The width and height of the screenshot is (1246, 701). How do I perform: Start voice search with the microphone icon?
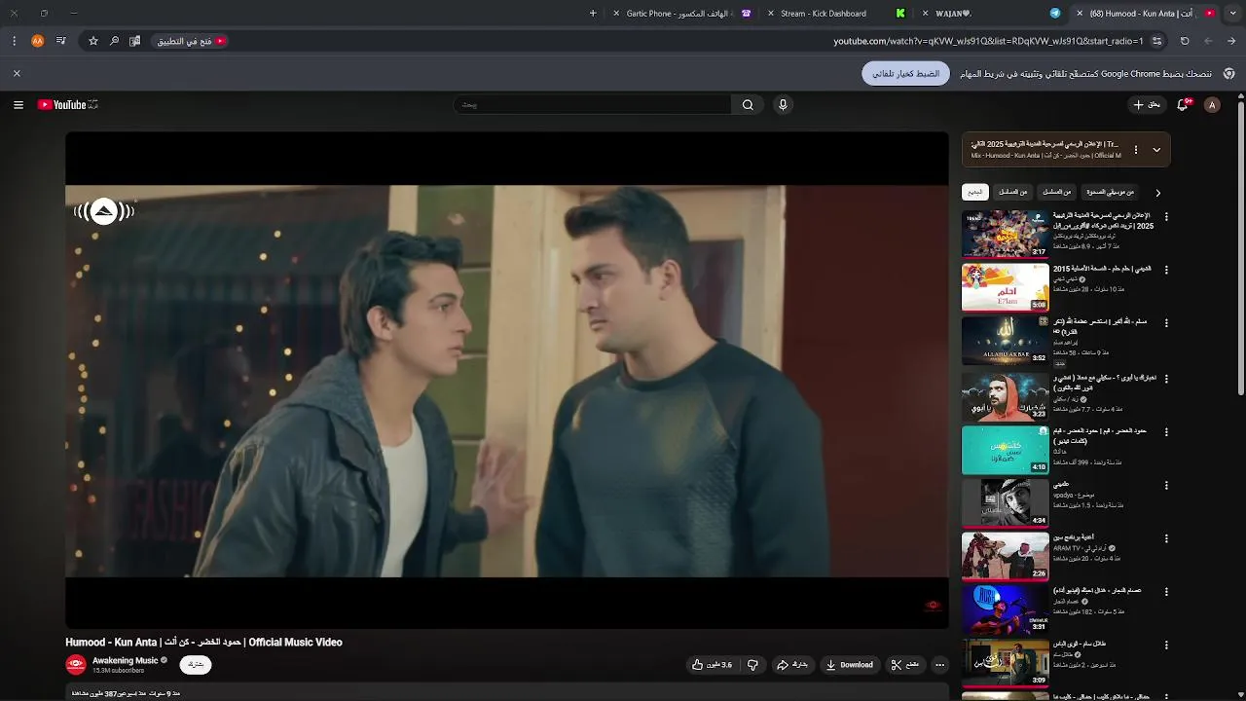pos(783,105)
